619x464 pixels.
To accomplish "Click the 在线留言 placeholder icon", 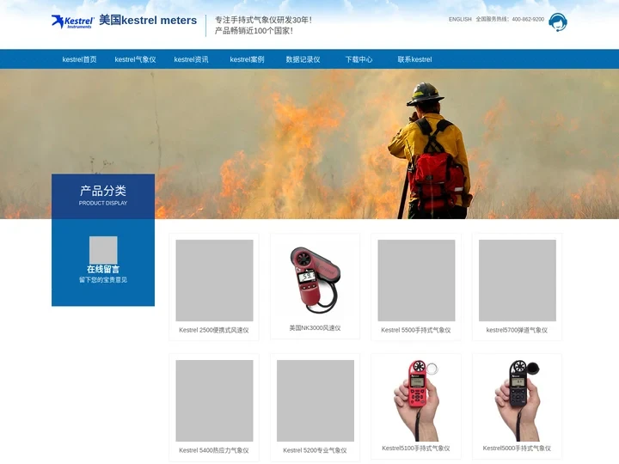I will click(x=103, y=250).
